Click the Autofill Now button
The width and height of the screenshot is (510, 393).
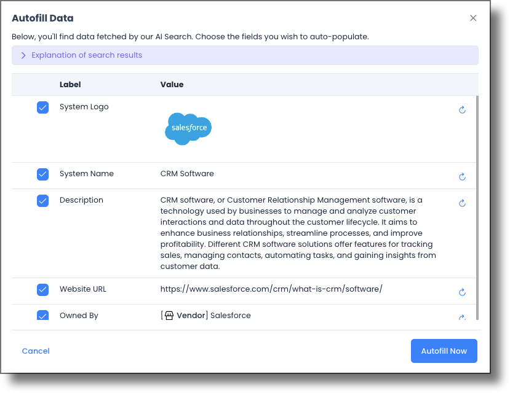click(444, 351)
